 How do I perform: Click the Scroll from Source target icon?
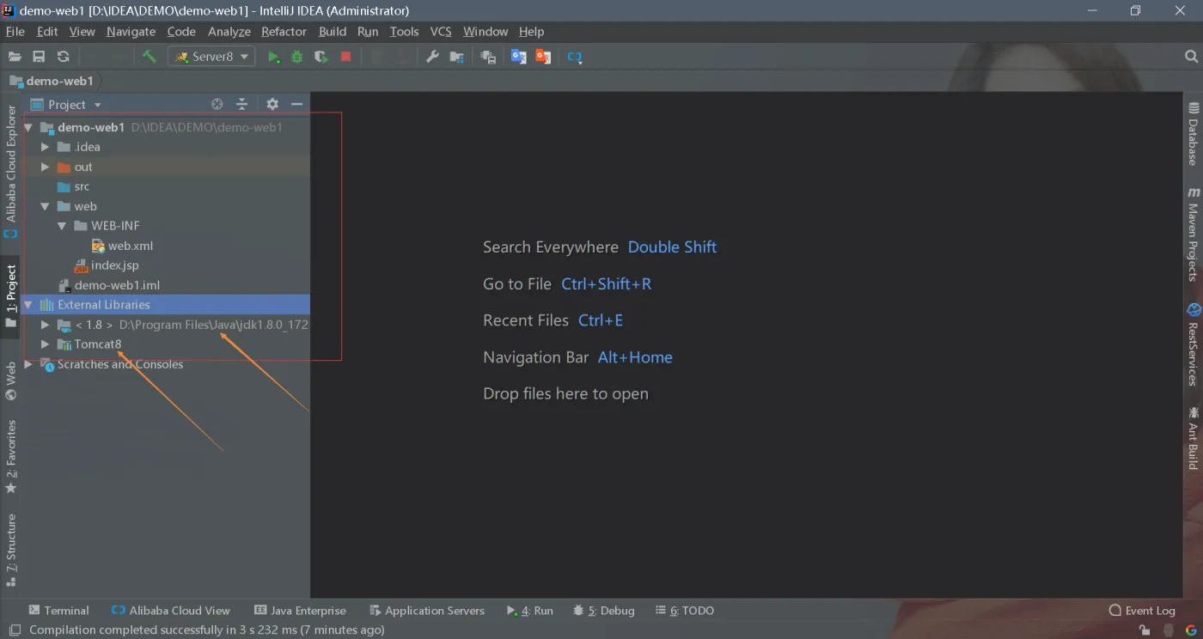(x=217, y=104)
